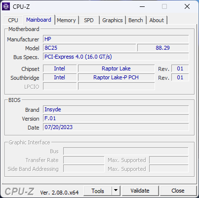The image size is (199, 198).
Task: Click the Southbridge Raptor Lake-P PCH field
Action: pyautogui.click(x=116, y=77)
